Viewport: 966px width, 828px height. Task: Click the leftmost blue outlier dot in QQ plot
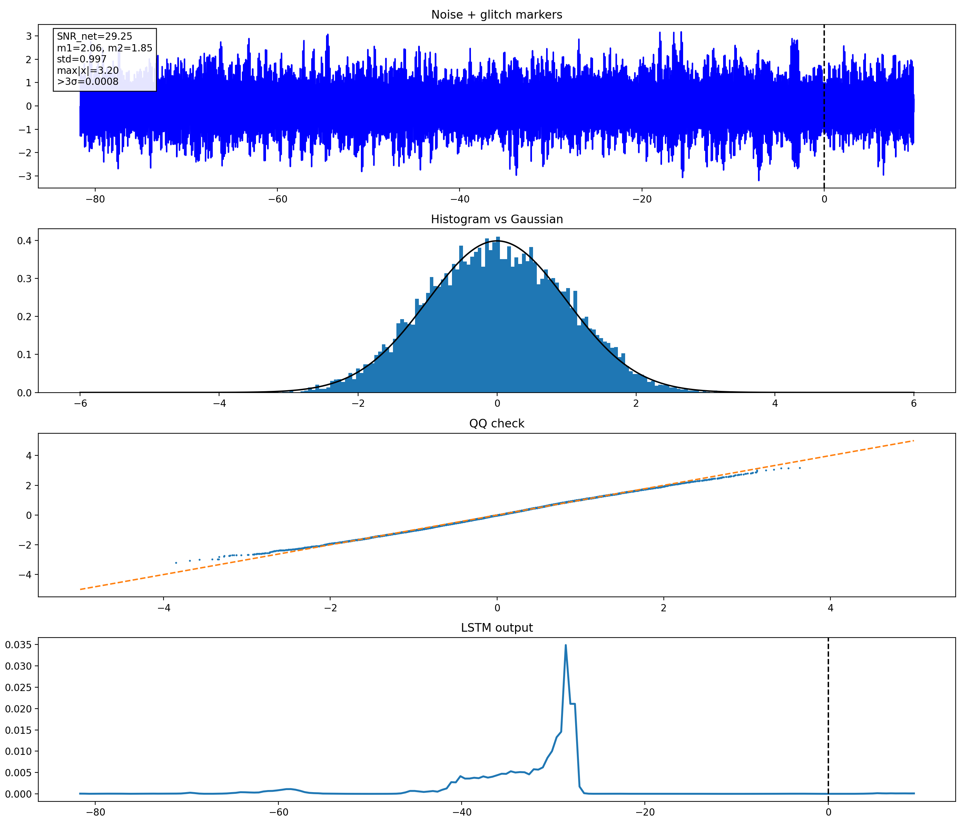(176, 563)
